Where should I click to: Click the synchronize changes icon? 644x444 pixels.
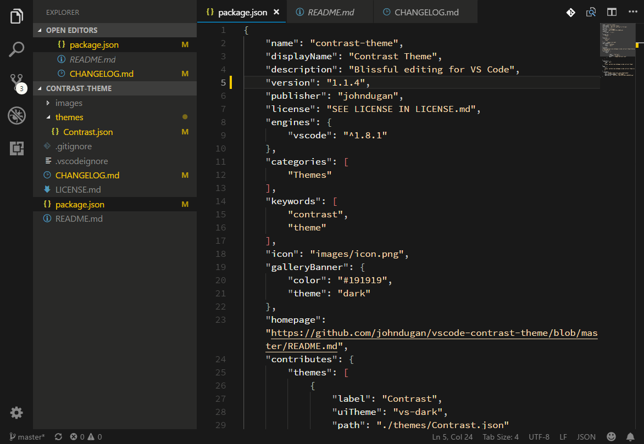[x=58, y=437]
